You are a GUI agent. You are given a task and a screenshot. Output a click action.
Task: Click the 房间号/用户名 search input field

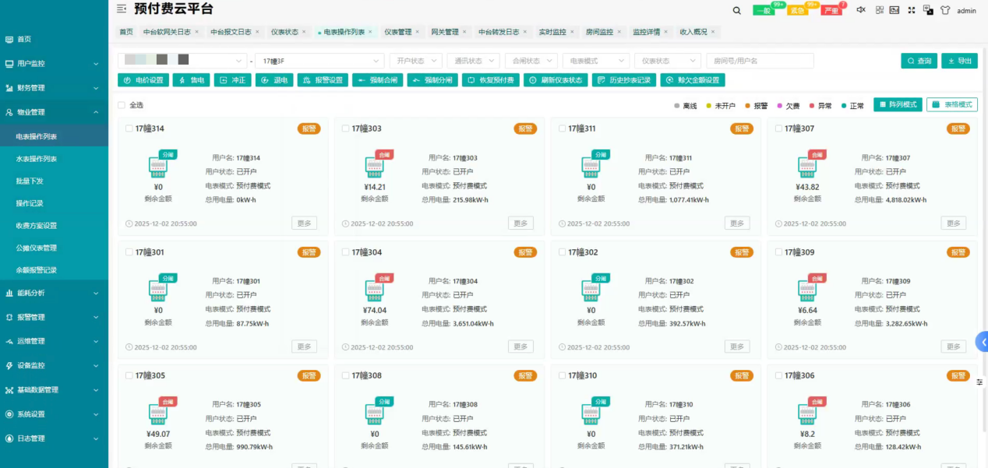pos(760,61)
